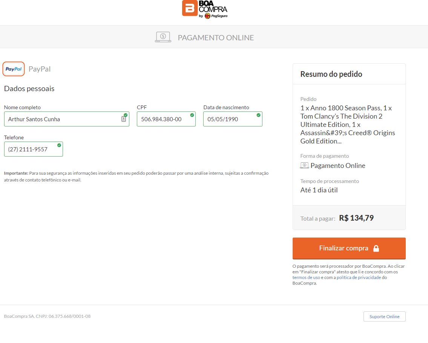
Task: Click the Nome completo label
Action: coord(22,107)
